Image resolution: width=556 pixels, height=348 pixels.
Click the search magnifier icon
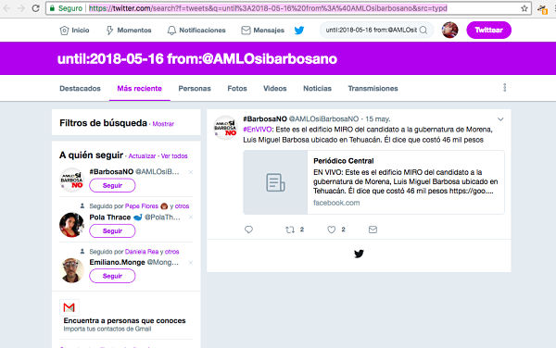coord(423,31)
